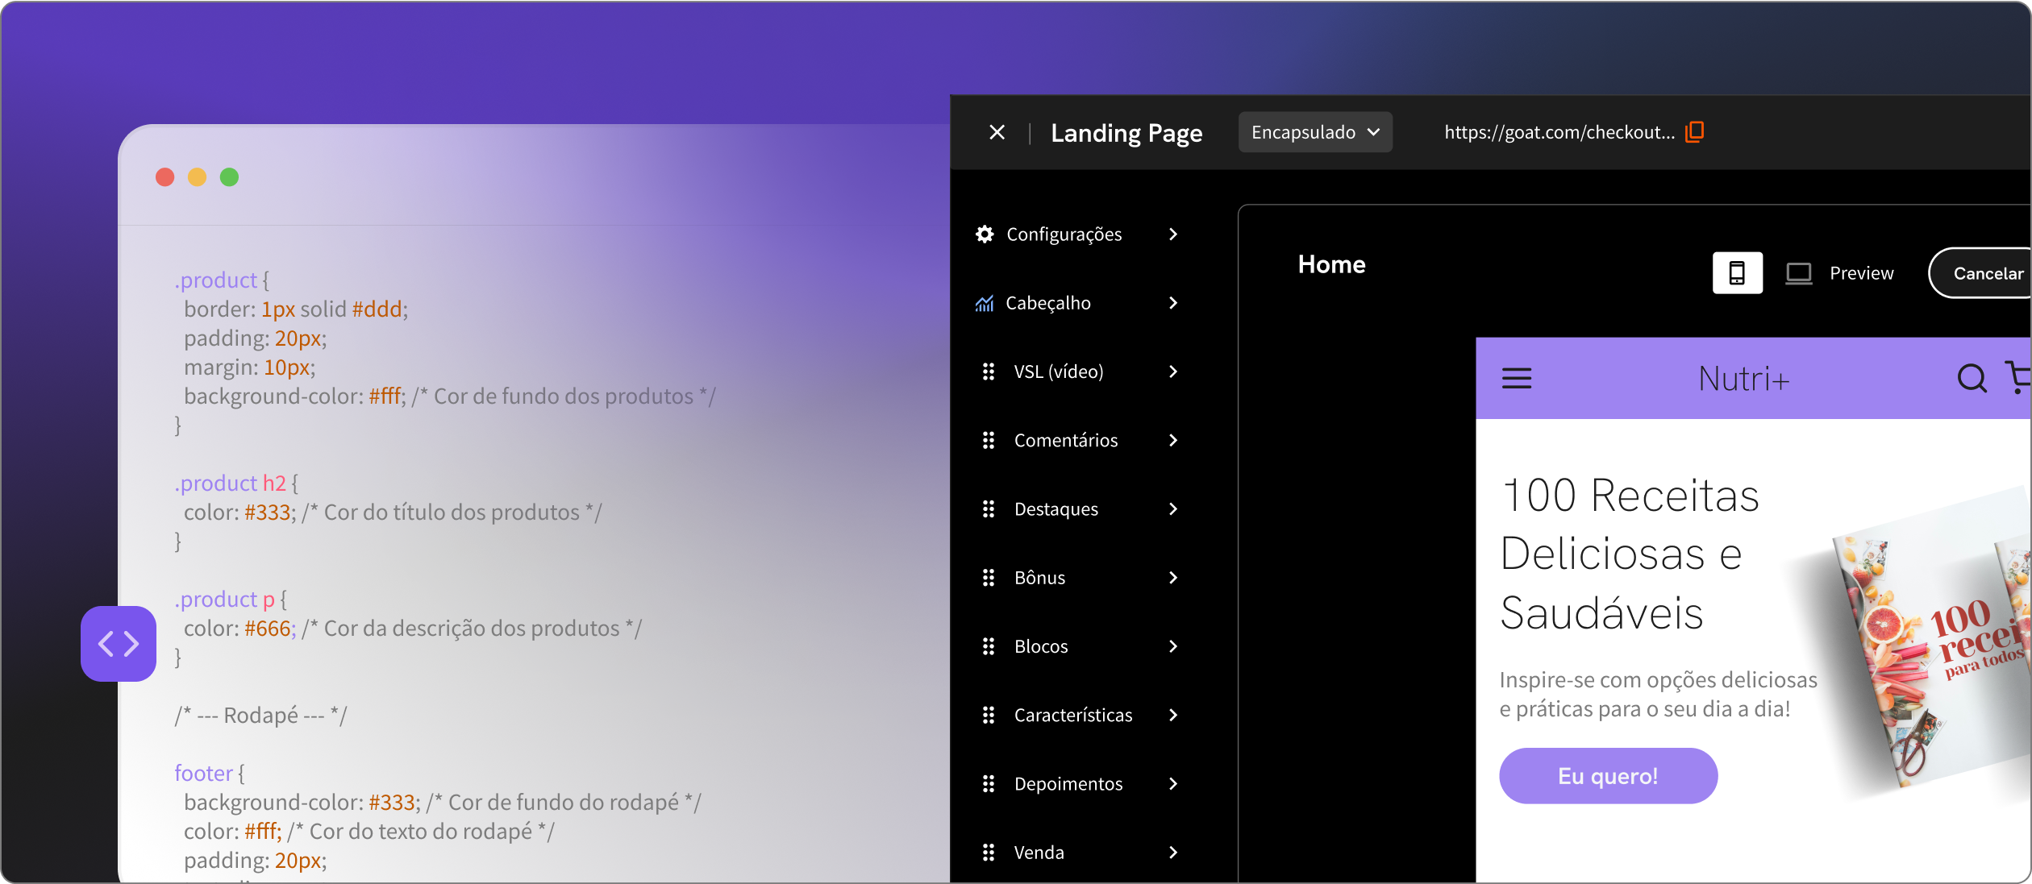Click the Depoimentos drag handle icon
Image resolution: width=2032 pixels, height=884 pixels.
tap(989, 784)
